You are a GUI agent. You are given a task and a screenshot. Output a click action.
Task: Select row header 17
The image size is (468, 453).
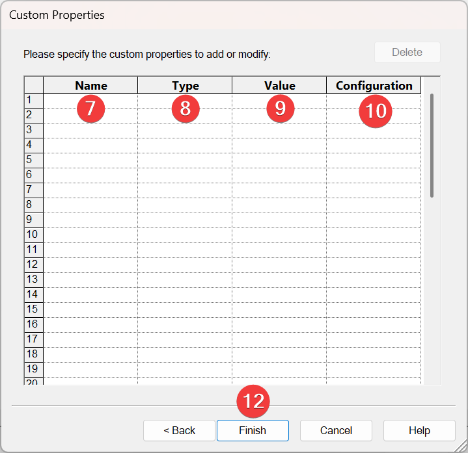[x=34, y=340]
